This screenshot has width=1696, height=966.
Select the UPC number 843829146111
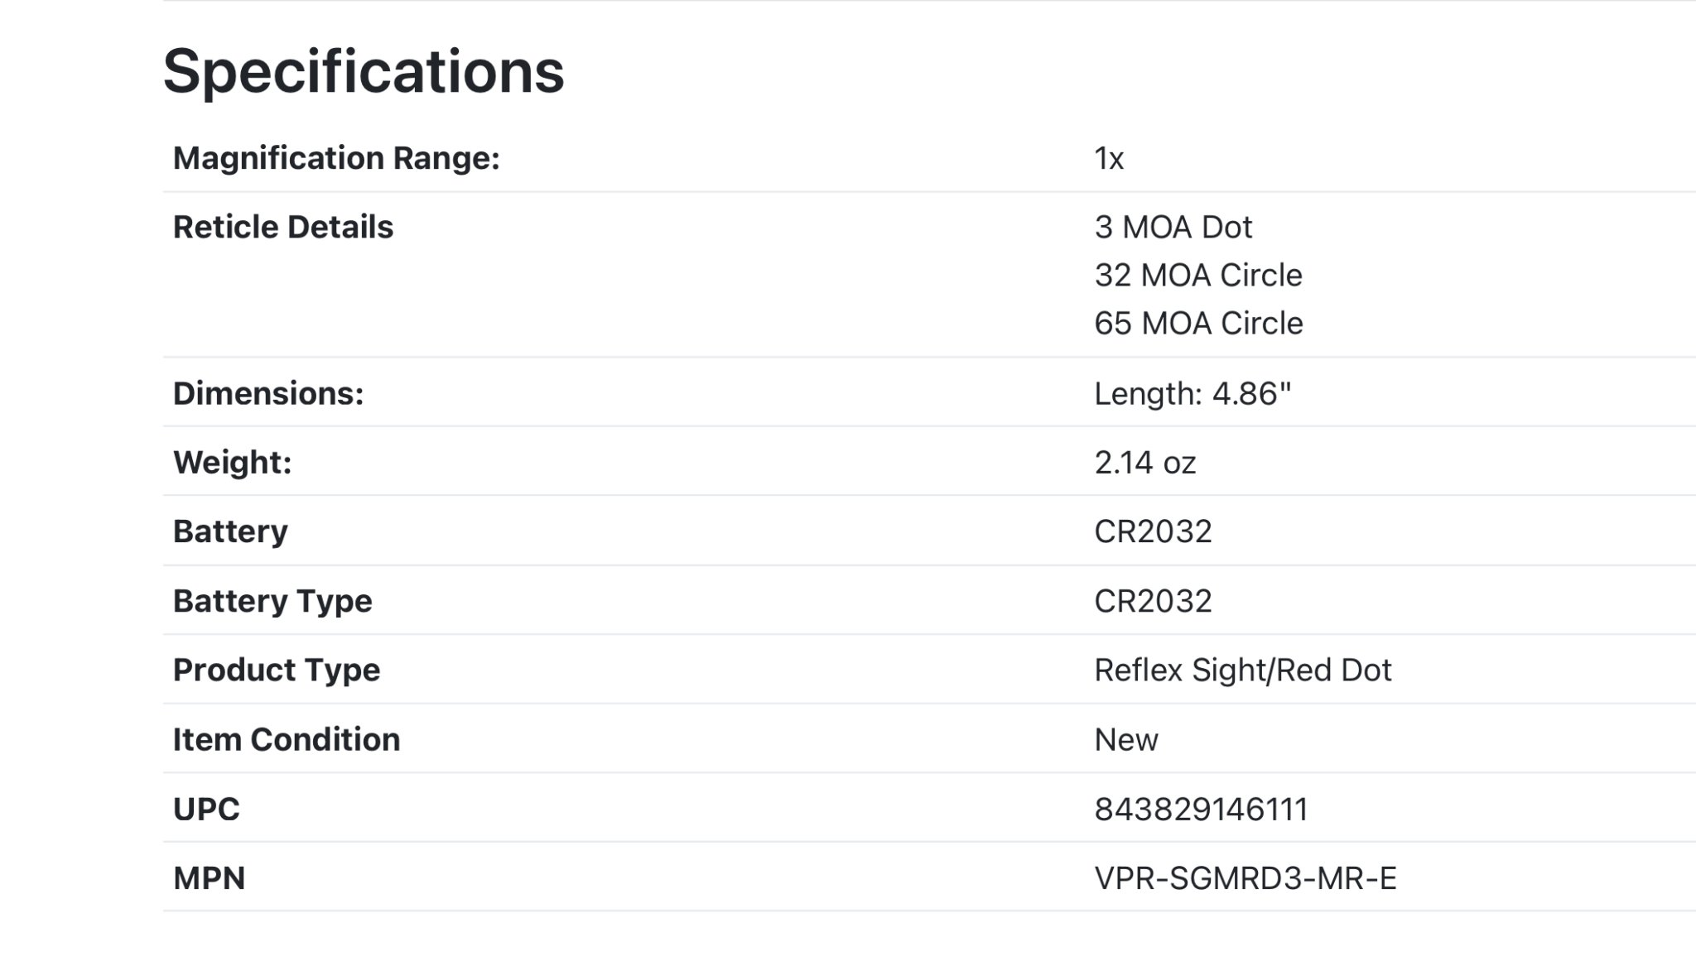coord(1200,809)
